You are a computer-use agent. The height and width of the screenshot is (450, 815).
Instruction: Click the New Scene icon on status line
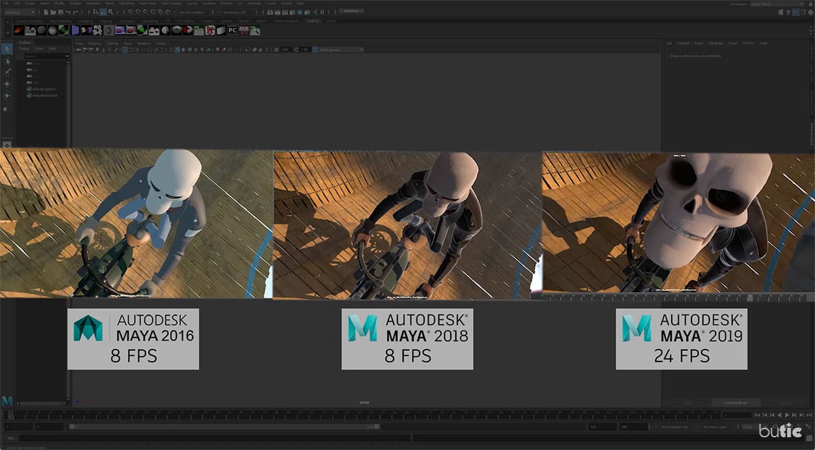(46, 12)
